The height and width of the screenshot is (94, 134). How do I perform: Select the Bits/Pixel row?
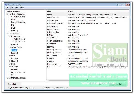point(88,47)
